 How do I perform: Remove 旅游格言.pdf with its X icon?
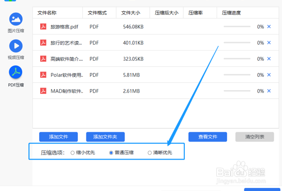269,27
